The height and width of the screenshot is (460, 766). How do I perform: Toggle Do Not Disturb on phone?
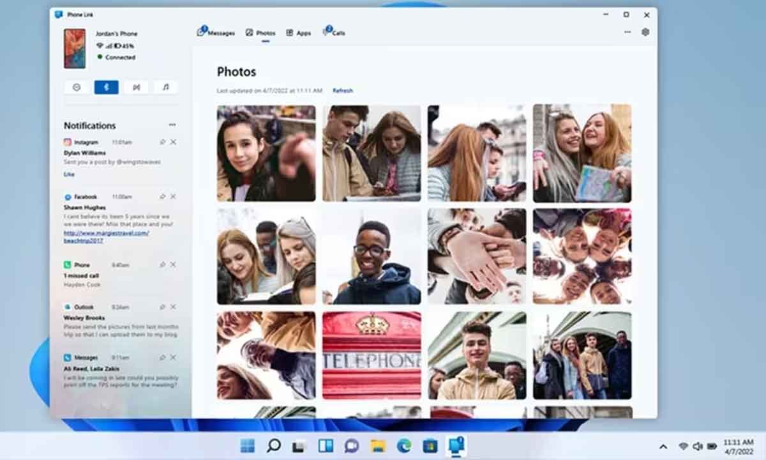(77, 88)
